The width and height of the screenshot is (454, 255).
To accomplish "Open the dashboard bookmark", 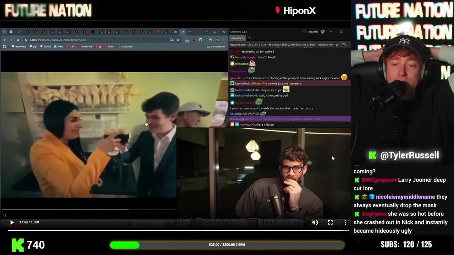I will click(x=19, y=47).
